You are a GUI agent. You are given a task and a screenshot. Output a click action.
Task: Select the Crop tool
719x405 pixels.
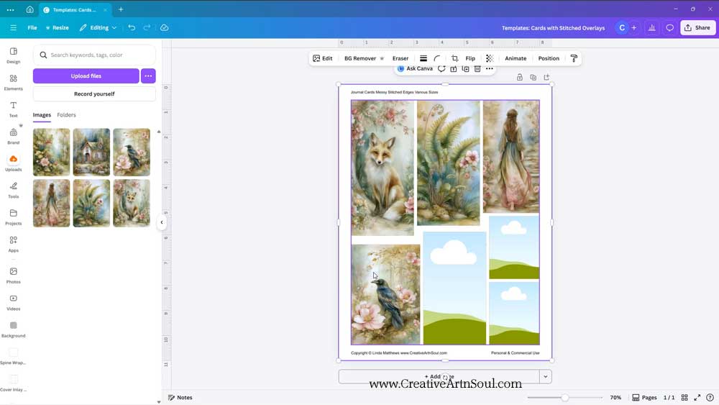point(454,58)
